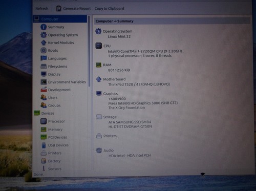This screenshot has height=191, width=256.
Task: Select the Devices category header
Action: point(48,113)
